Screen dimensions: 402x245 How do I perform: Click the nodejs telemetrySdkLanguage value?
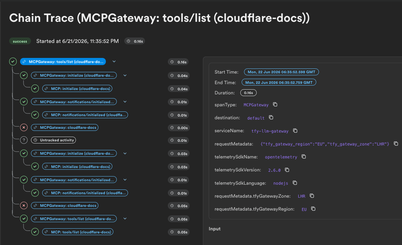[x=280, y=183]
